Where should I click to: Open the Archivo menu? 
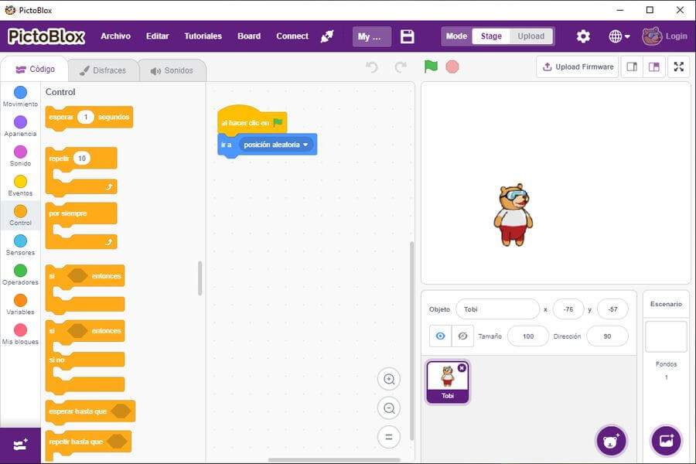pos(115,36)
